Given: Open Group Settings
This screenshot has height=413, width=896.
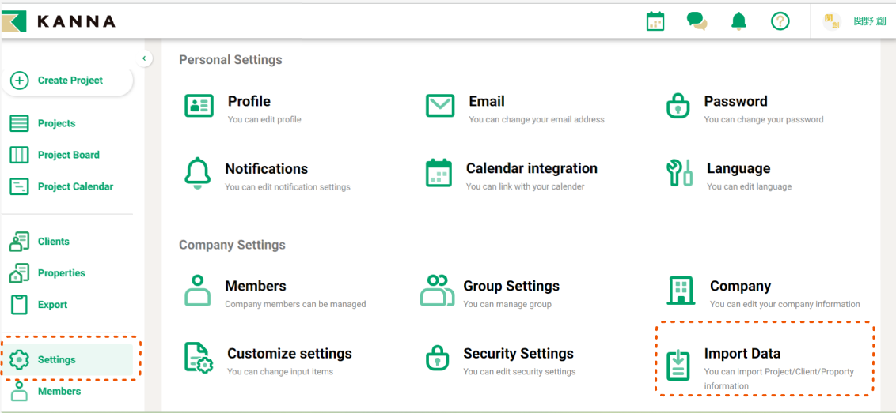Looking at the screenshot, I should pos(511,287).
